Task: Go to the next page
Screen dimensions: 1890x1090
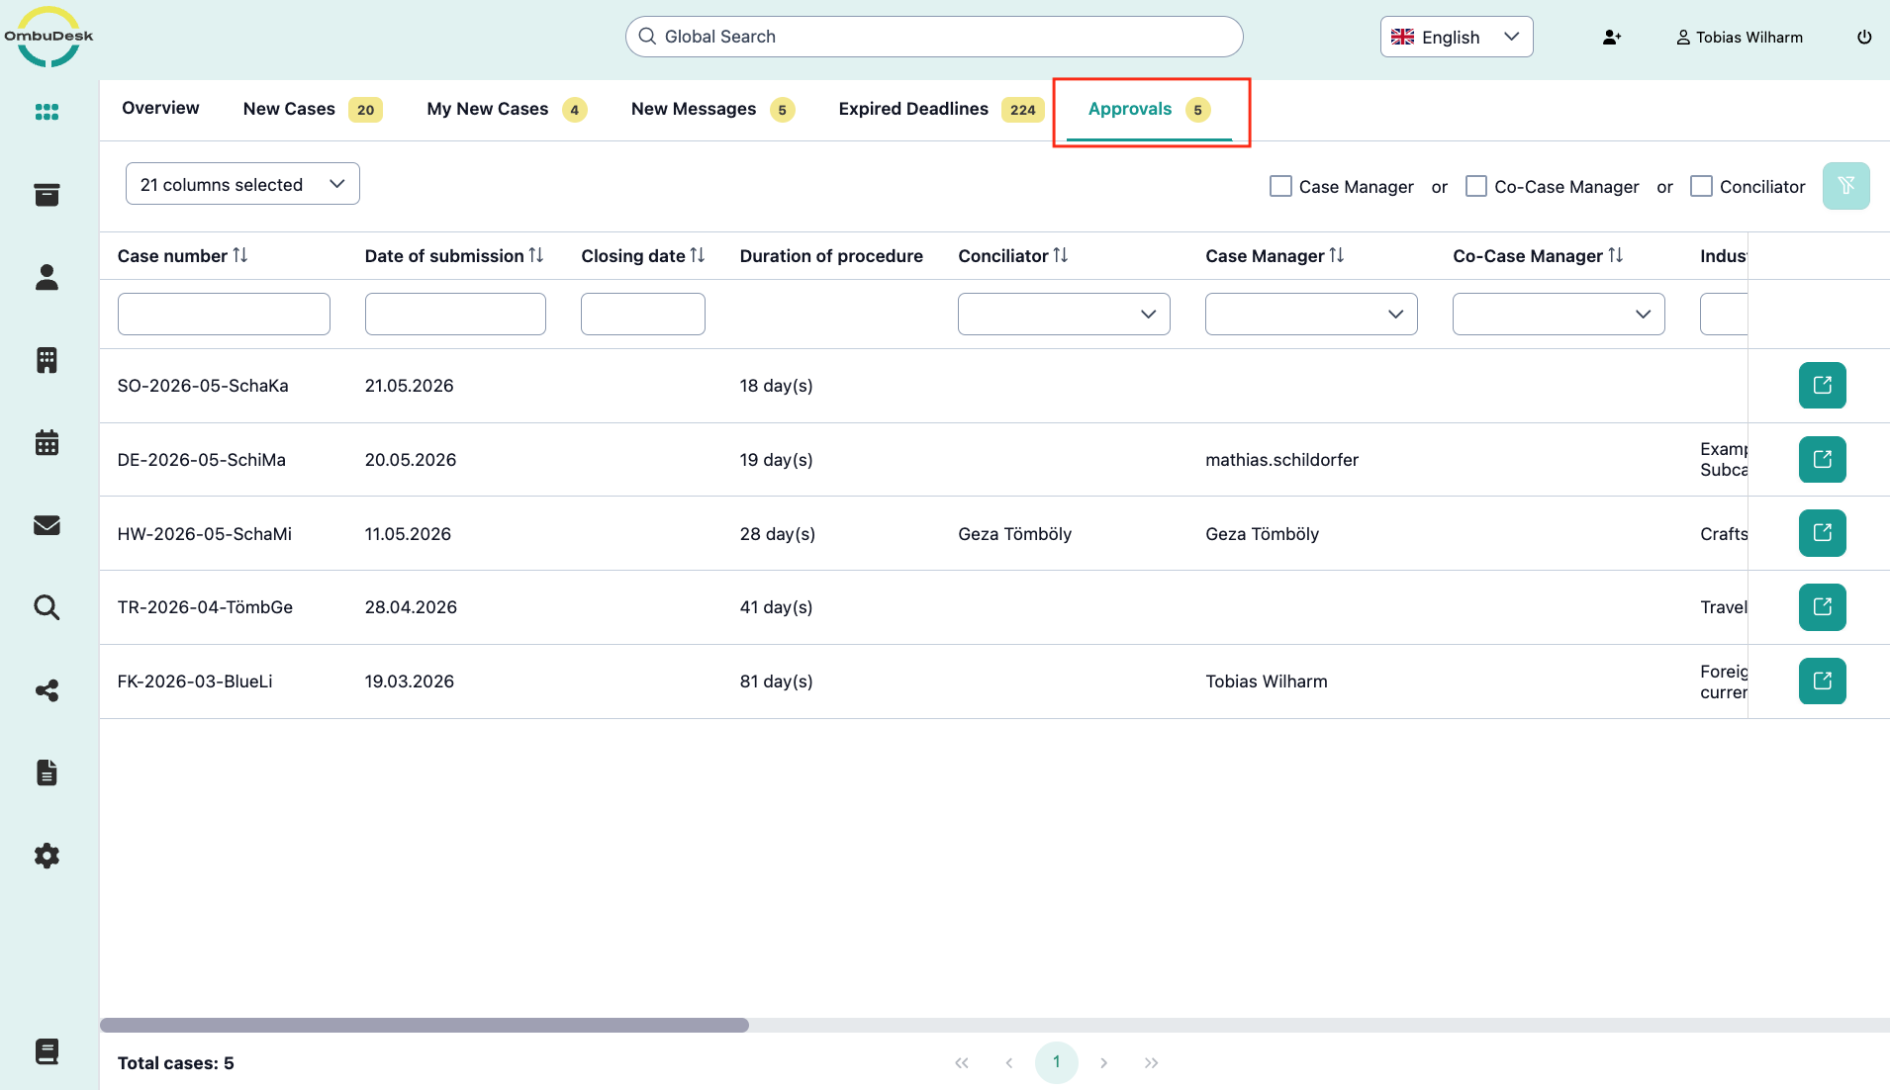Action: coord(1103,1063)
